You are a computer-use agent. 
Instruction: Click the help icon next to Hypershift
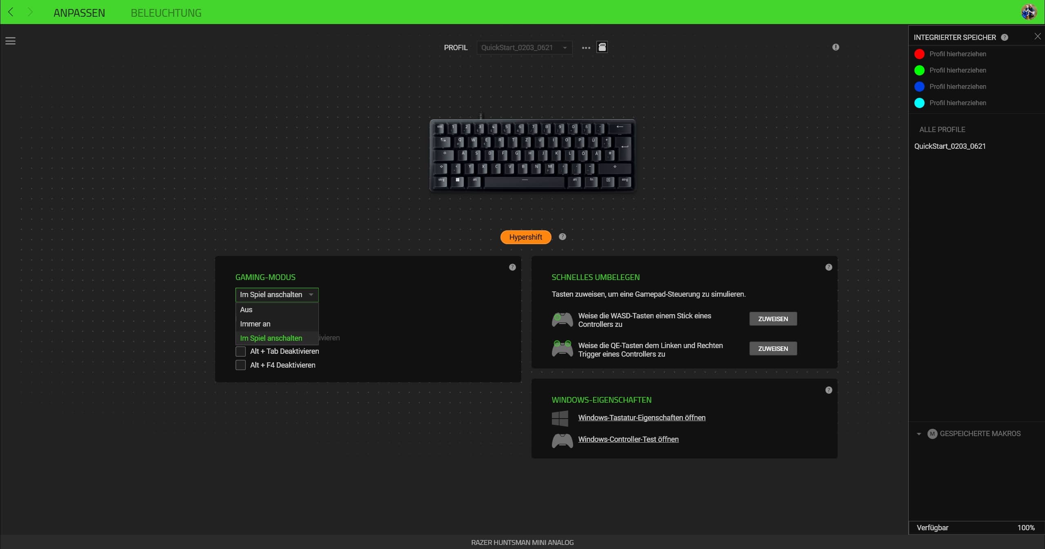563,237
